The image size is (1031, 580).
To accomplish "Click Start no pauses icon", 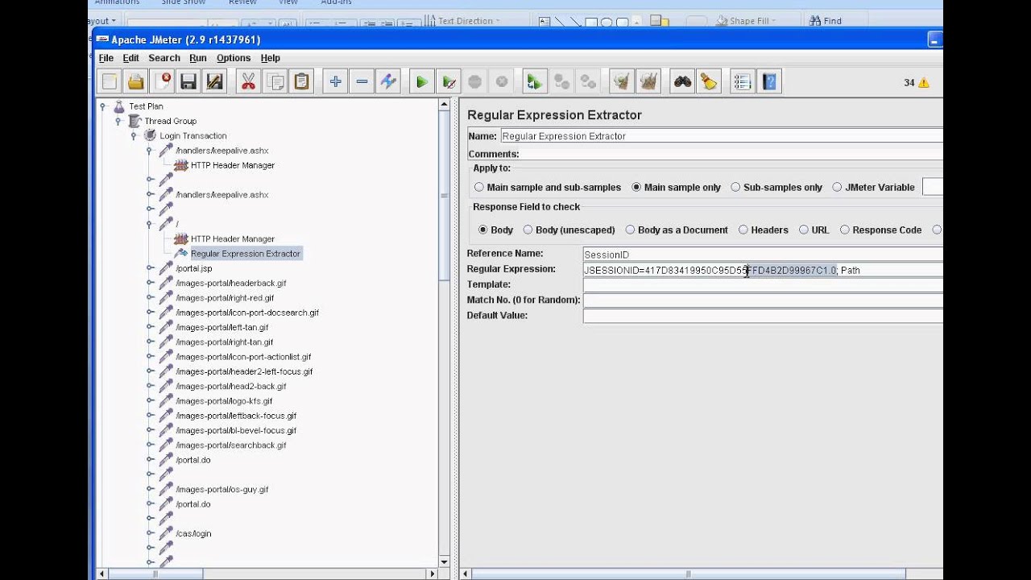I will (449, 81).
